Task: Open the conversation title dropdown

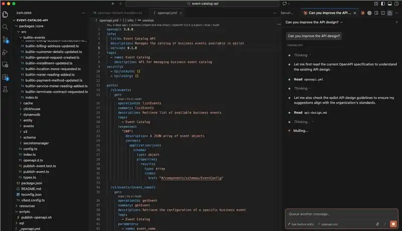Action: tap(314, 22)
